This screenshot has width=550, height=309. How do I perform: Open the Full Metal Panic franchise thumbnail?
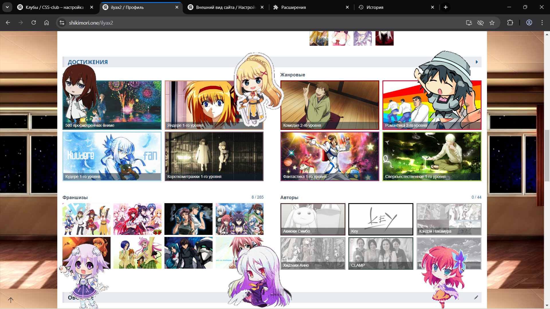tap(188, 253)
